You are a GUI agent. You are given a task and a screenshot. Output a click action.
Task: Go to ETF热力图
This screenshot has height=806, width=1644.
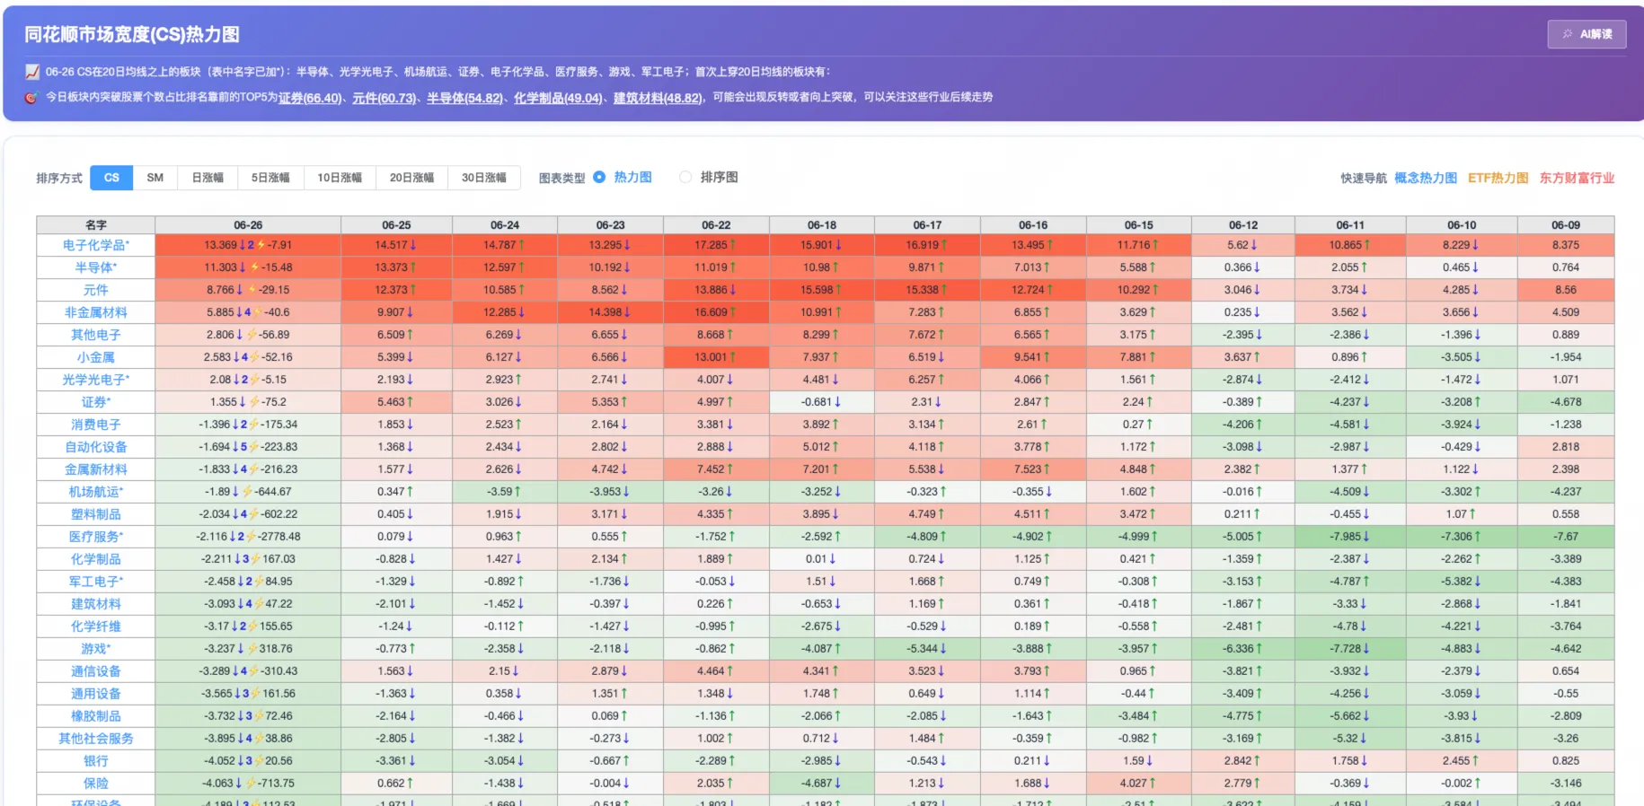point(1498,178)
